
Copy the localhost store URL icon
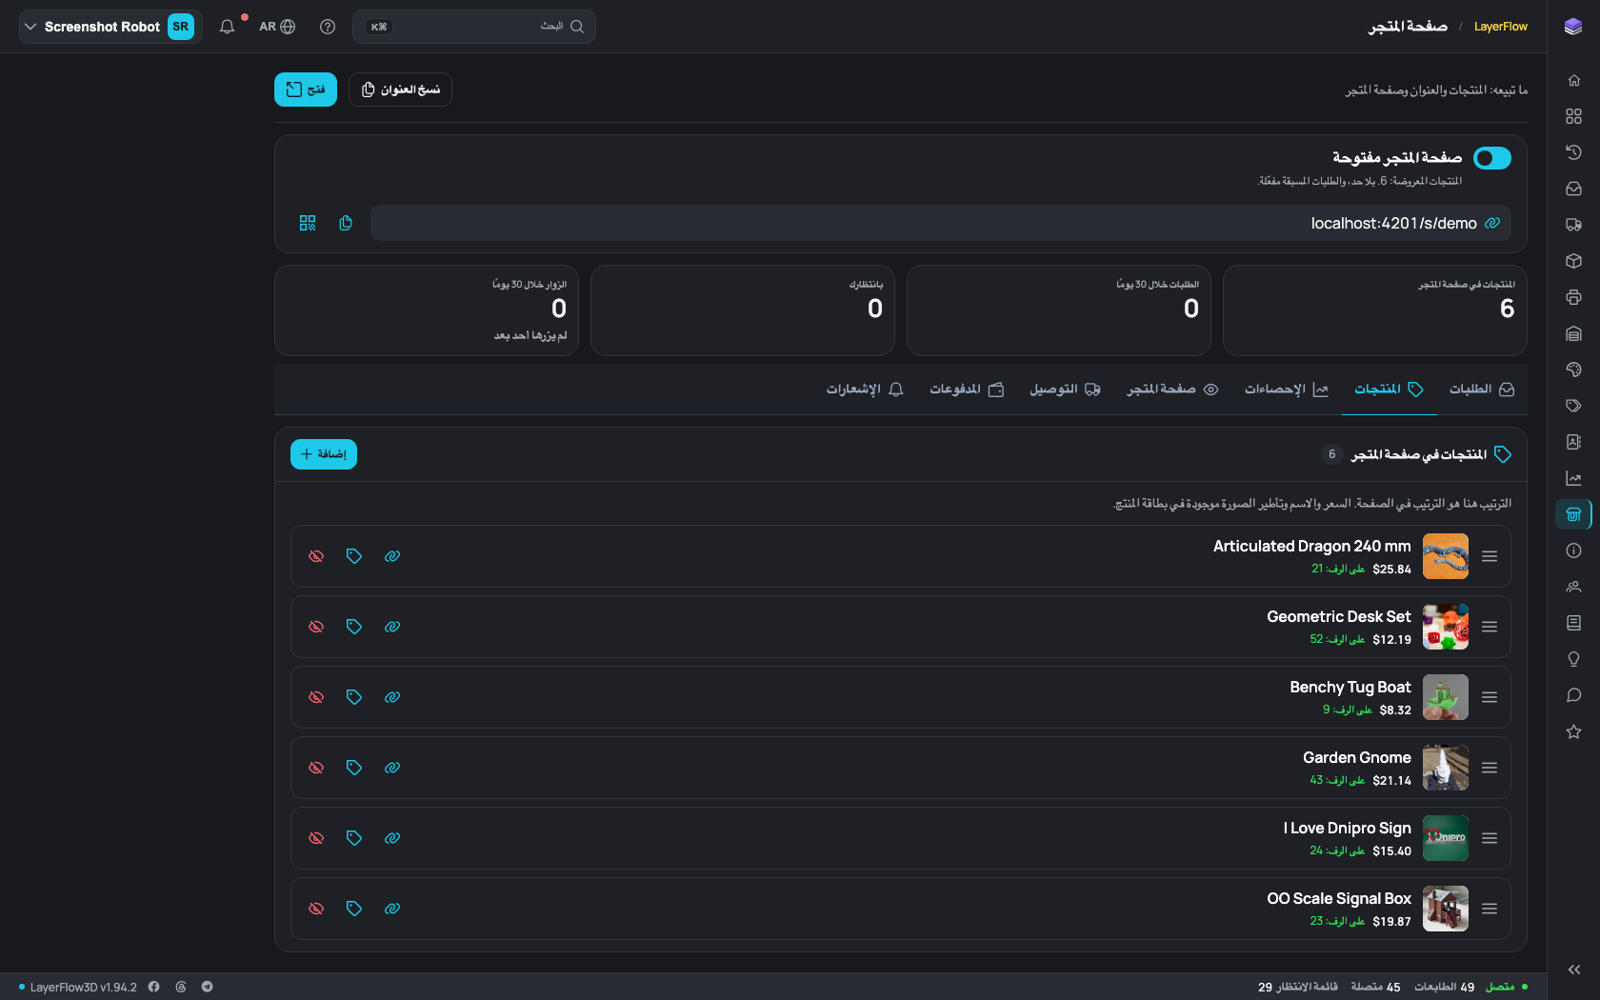pos(346,223)
